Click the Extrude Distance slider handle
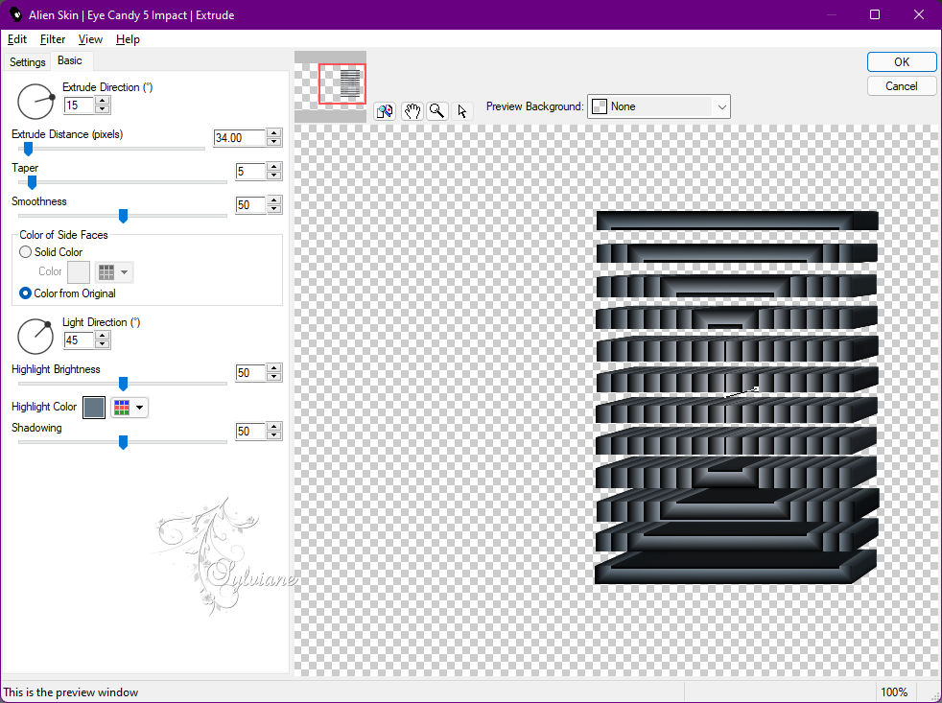The image size is (942, 703). [28, 149]
